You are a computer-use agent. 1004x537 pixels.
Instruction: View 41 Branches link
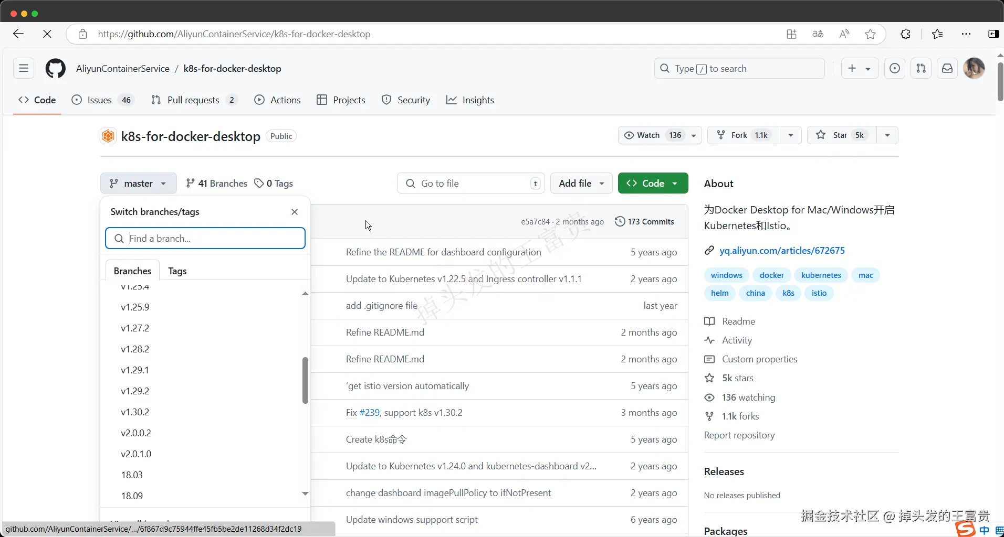216,184
